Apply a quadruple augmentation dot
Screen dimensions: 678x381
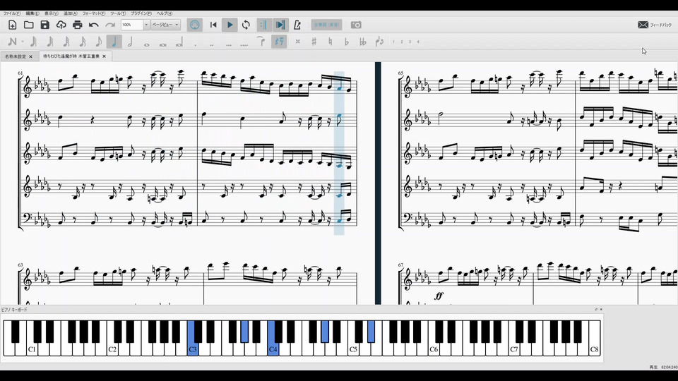point(244,44)
